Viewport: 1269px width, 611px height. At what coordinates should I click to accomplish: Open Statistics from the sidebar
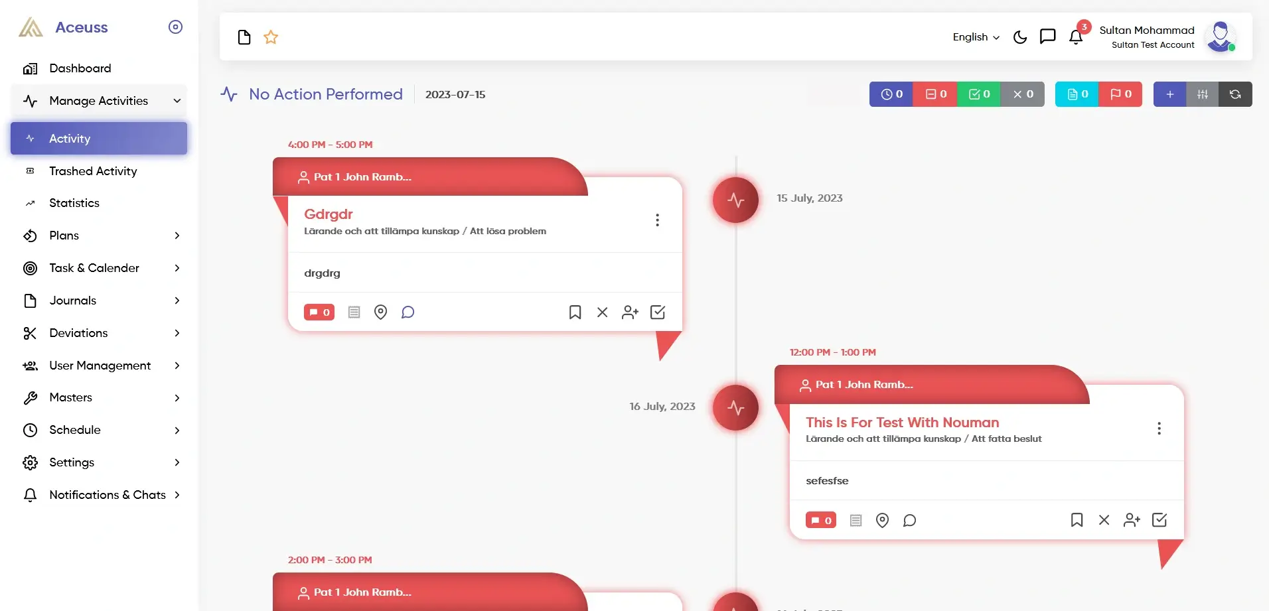pyautogui.click(x=73, y=203)
